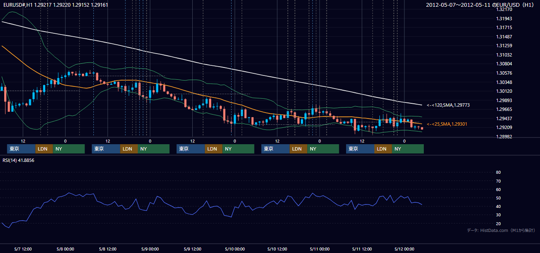Click the RSI level 40 label
Image resolution: width=540 pixels, height=253 pixels.
[498, 206]
